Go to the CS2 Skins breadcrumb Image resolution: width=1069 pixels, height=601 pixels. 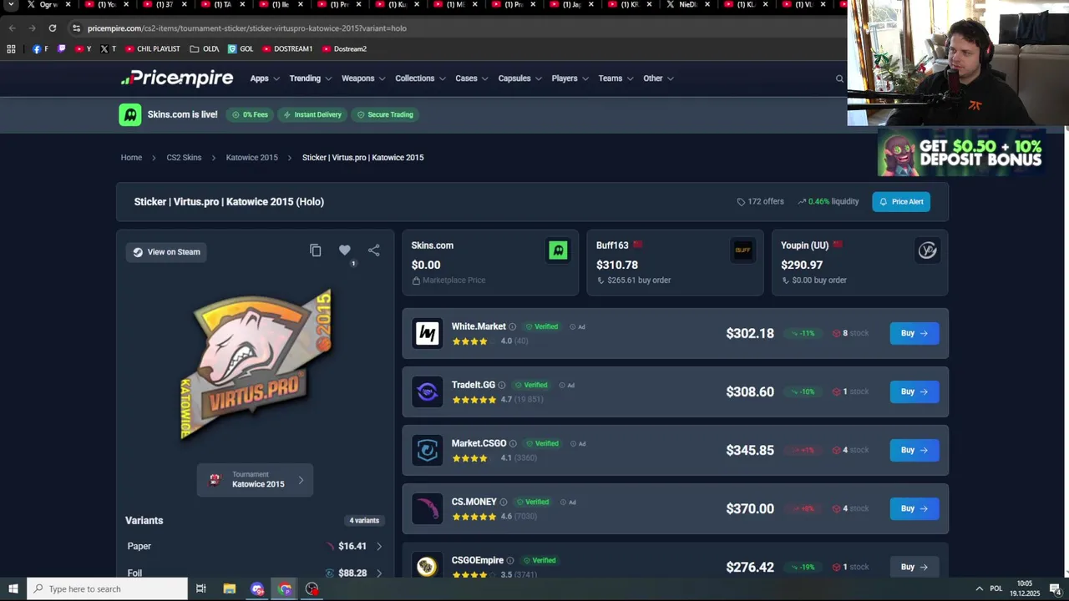tap(184, 158)
